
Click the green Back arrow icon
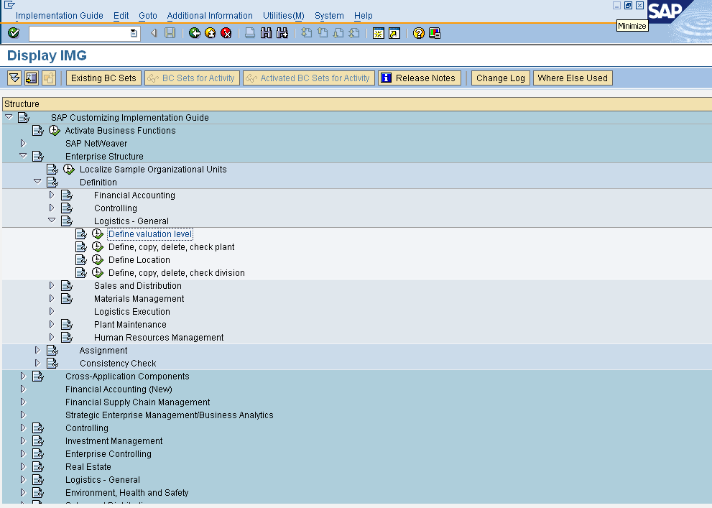pyautogui.click(x=195, y=33)
